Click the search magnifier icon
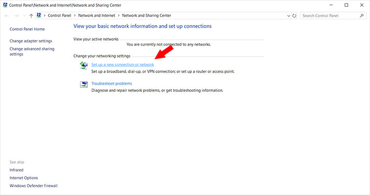The width and height of the screenshot is (370, 195). tap(362, 16)
